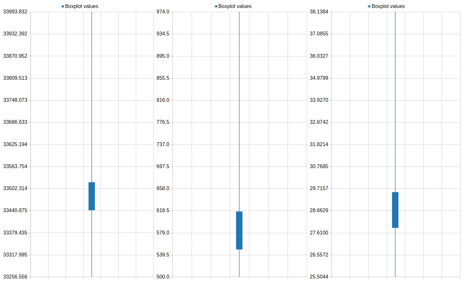
Task: Select the blue box near 33502.314 to 33440.875
Action: 92,196
